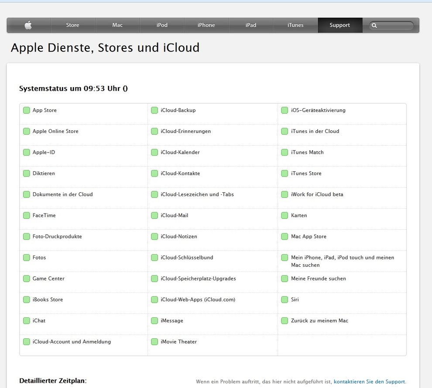Click the search magnifier icon
The height and width of the screenshot is (388, 432).
(x=374, y=26)
